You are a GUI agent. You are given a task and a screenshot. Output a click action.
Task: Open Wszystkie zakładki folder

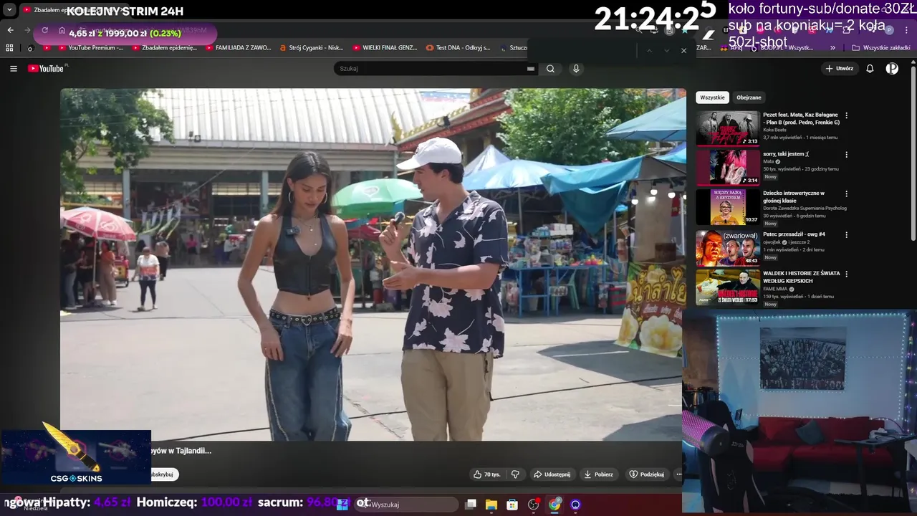tap(881, 48)
